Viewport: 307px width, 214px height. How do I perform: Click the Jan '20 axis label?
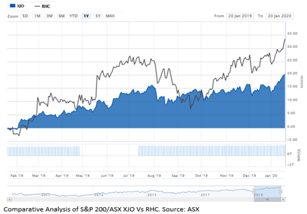click(271, 175)
